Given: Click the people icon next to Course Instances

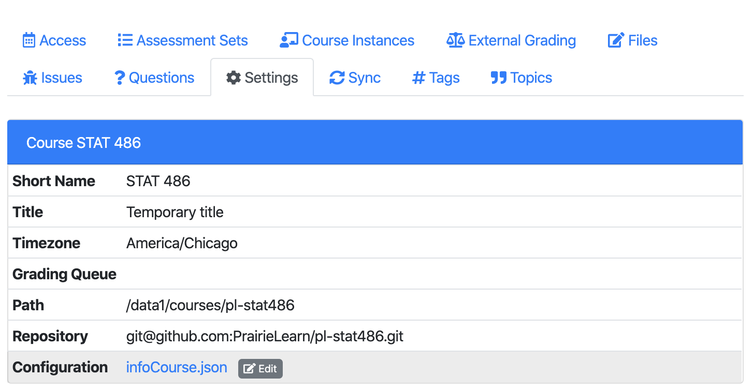Looking at the screenshot, I should coord(288,40).
